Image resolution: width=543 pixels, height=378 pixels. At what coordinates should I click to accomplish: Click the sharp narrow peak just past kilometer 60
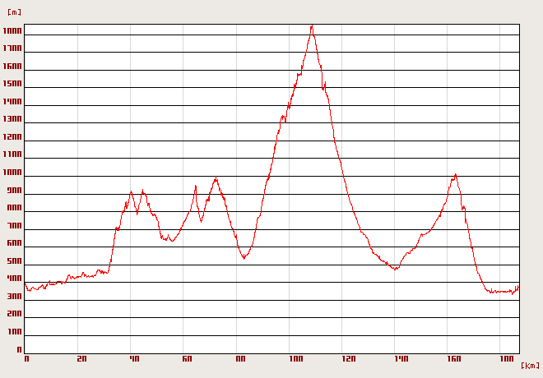point(195,187)
